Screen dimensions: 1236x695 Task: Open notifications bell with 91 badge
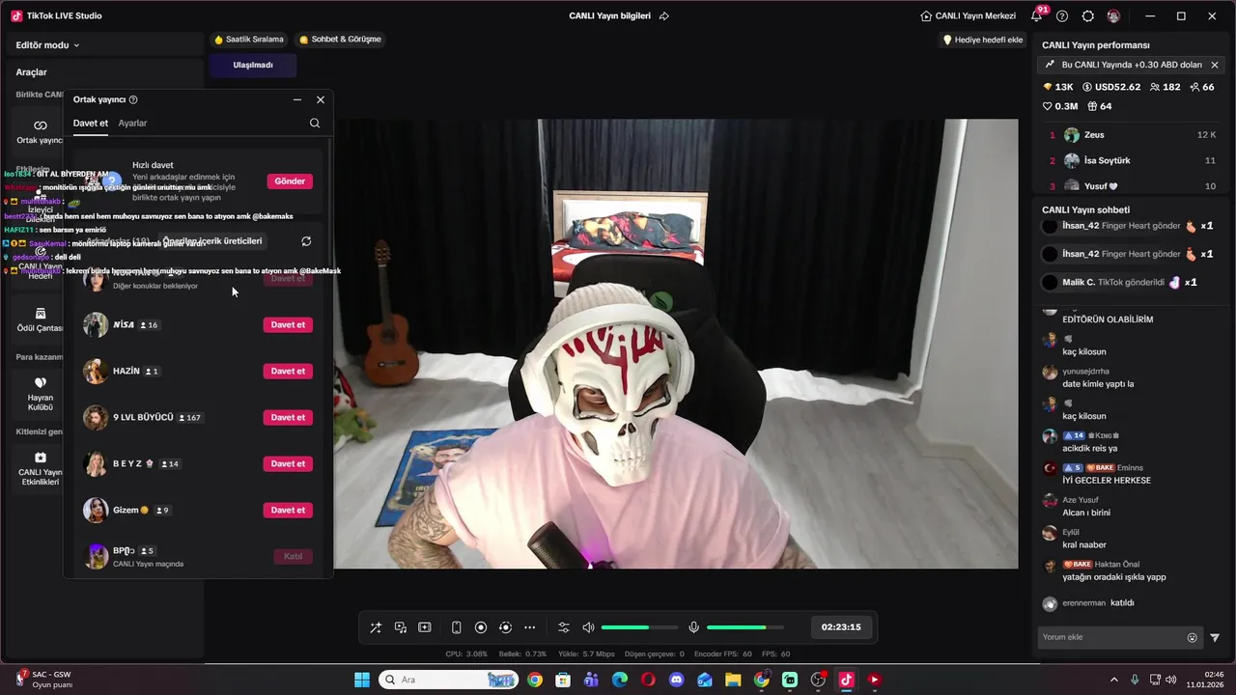pos(1037,15)
